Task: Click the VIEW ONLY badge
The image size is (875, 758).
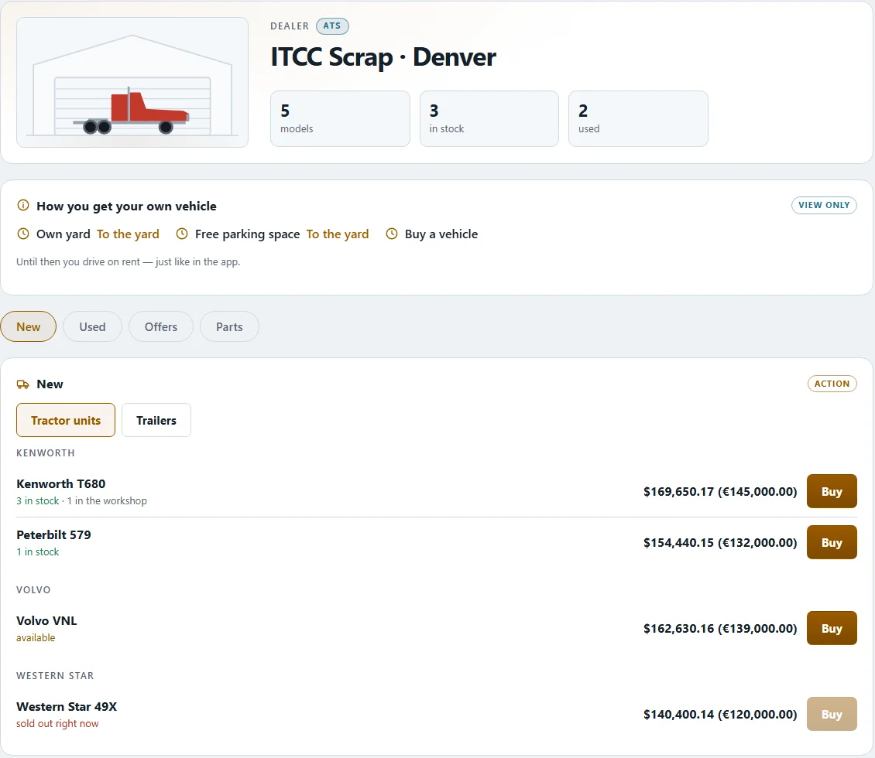Action: (x=824, y=205)
